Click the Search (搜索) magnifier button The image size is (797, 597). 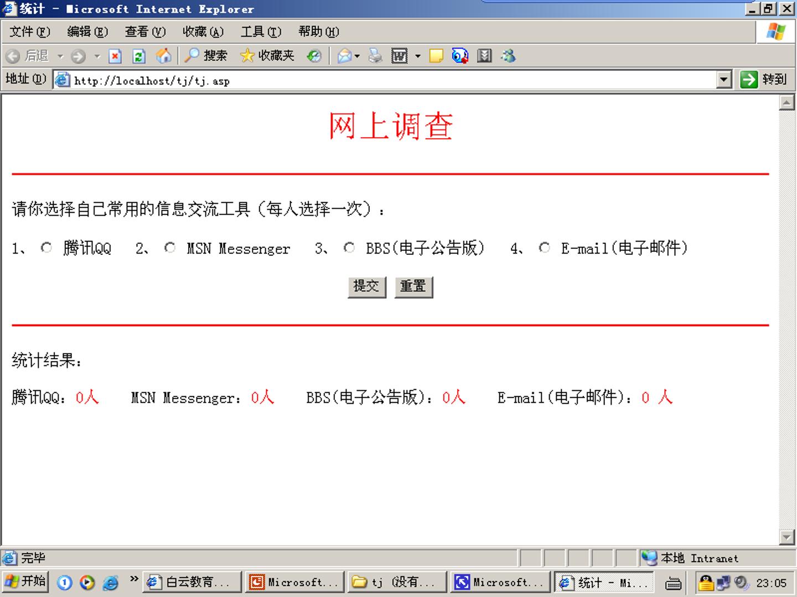click(205, 56)
